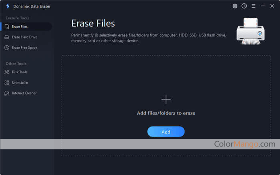
Task: Click the "Add files/folders to erase" text
Action: click(166, 113)
